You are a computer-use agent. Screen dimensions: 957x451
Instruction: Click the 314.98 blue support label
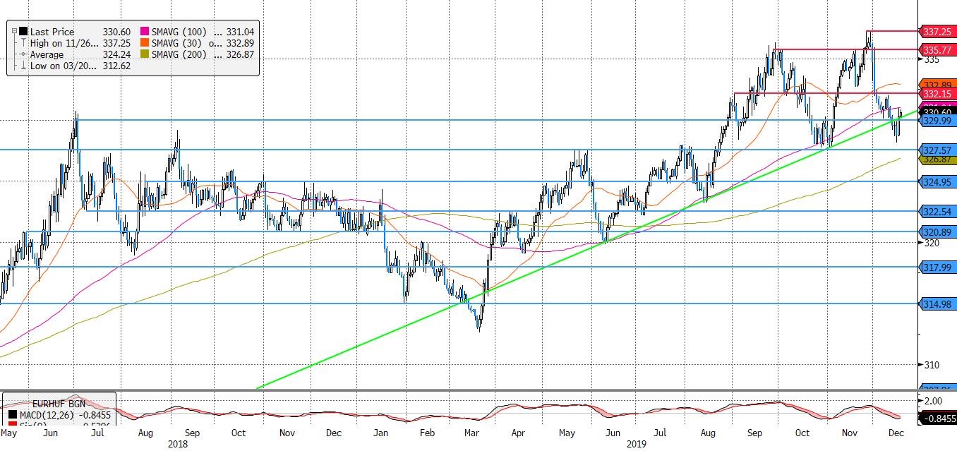click(x=938, y=303)
